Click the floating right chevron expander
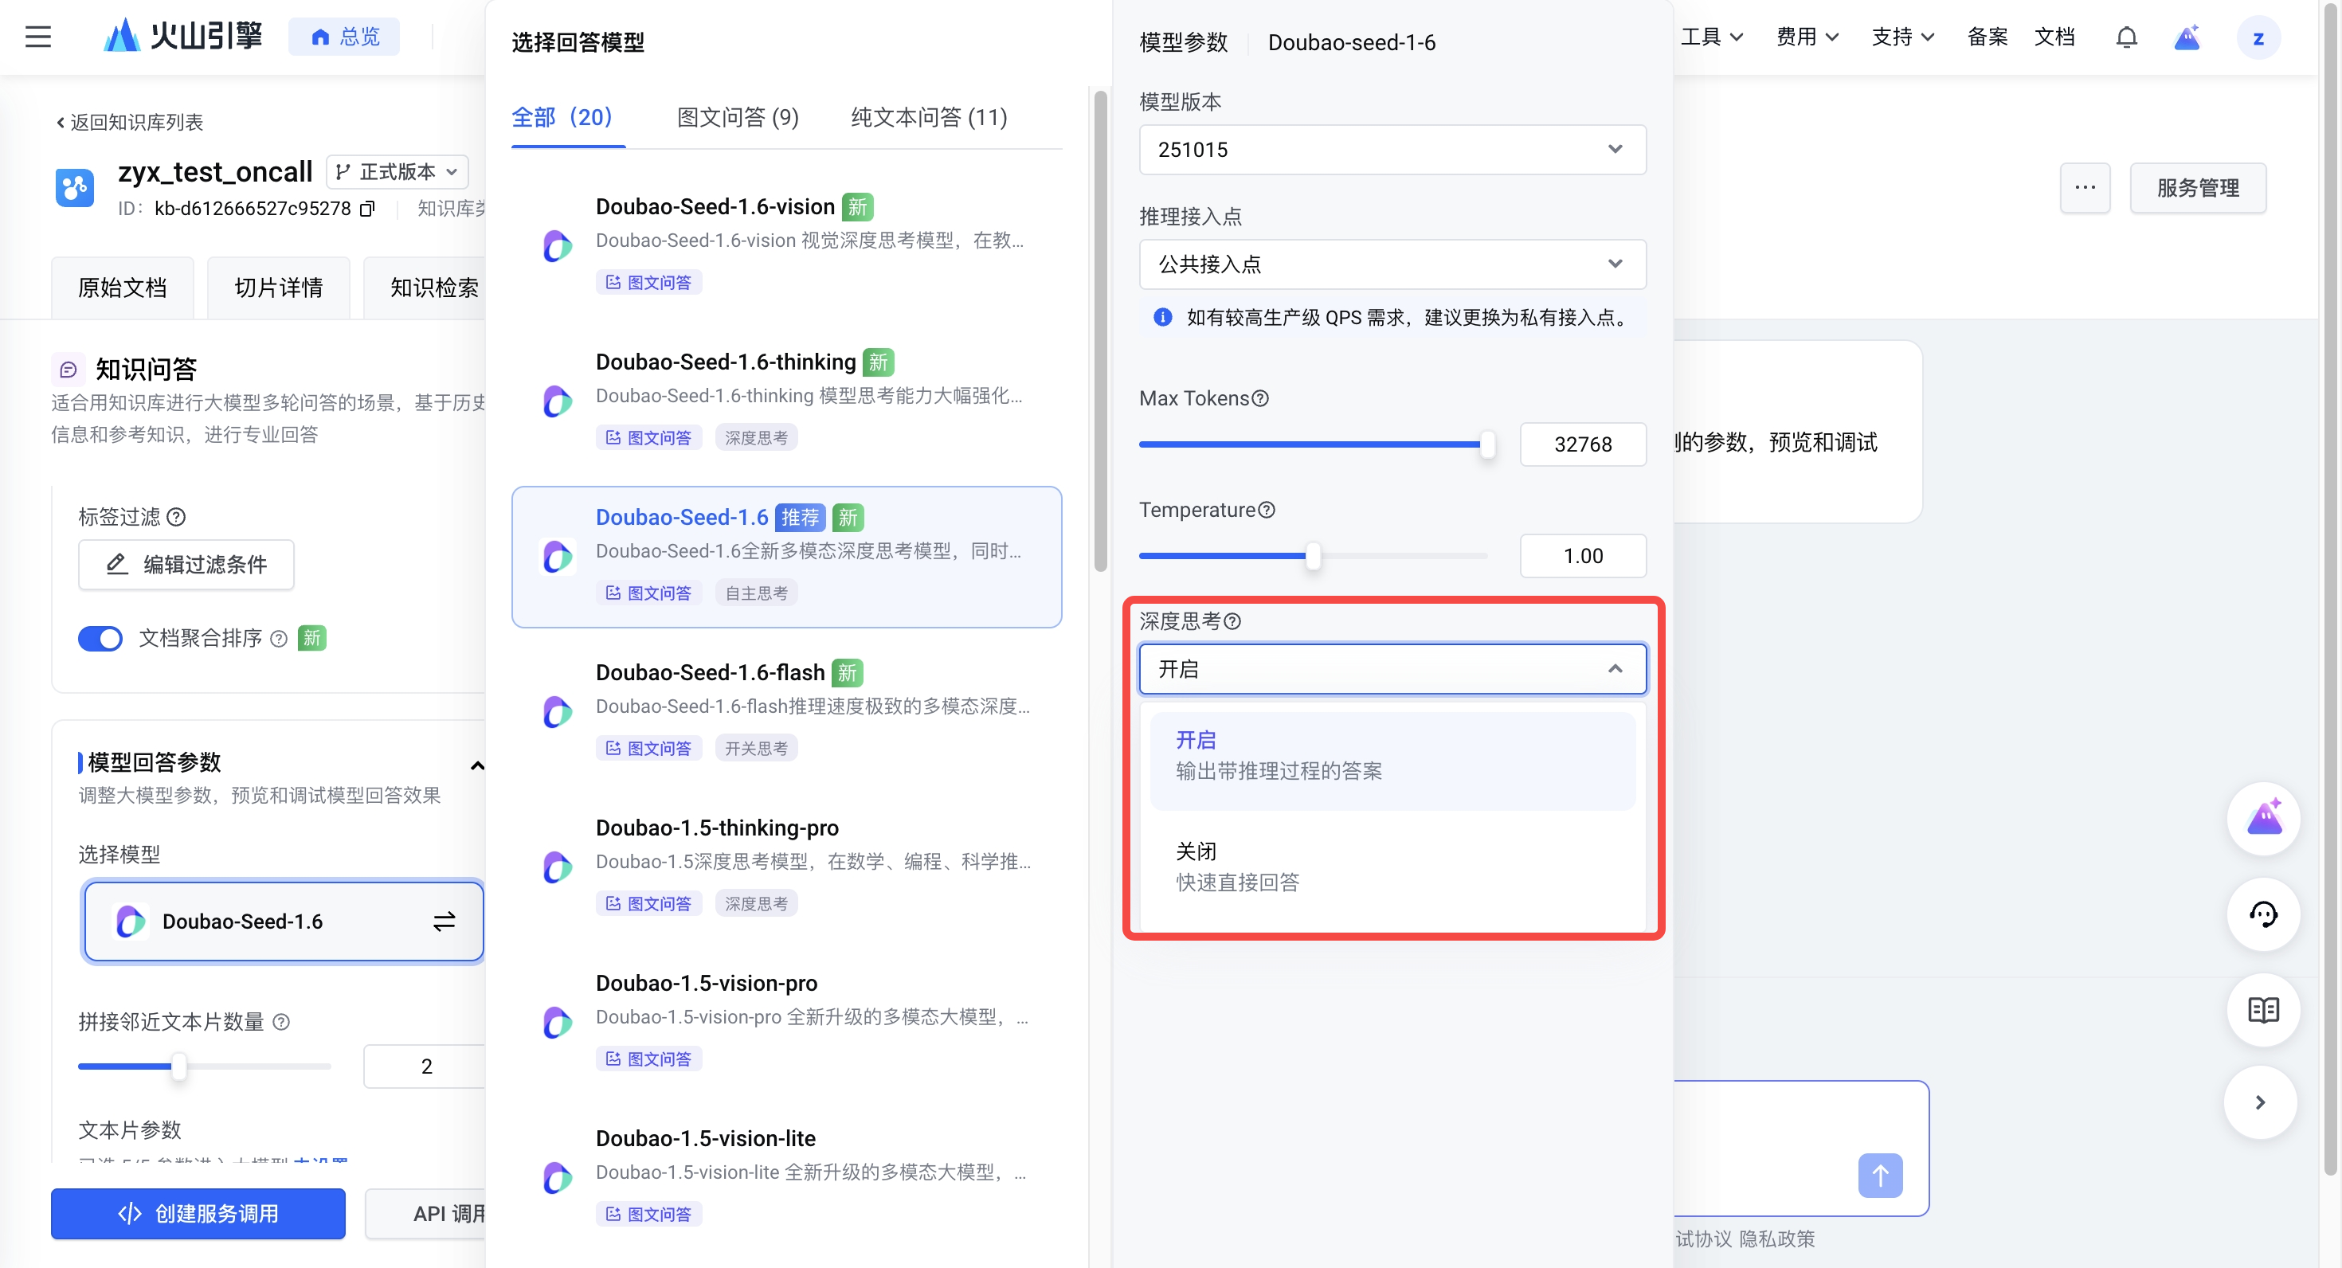Screen dimensions: 2342x1268 (x=2259, y=1102)
